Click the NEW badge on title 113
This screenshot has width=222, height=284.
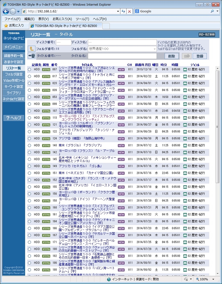(x=121, y=118)
